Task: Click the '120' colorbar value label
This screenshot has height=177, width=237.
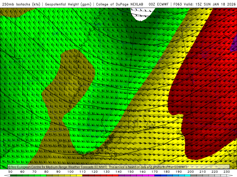Action: (95, 172)
